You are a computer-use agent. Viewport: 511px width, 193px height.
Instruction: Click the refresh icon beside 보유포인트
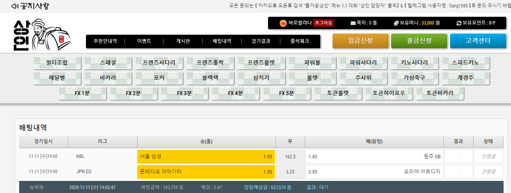coord(459,23)
